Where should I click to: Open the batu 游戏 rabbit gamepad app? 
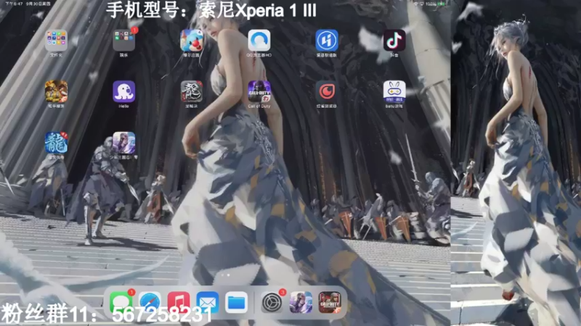click(x=394, y=91)
